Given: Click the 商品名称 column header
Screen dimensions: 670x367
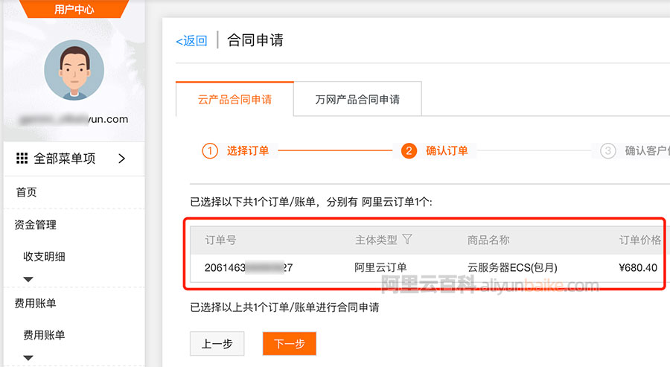Looking at the screenshot, I should click(x=488, y=240).
